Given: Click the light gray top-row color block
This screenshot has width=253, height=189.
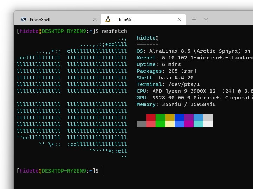Looking at the screenshot, I should (x=208, y=117).
